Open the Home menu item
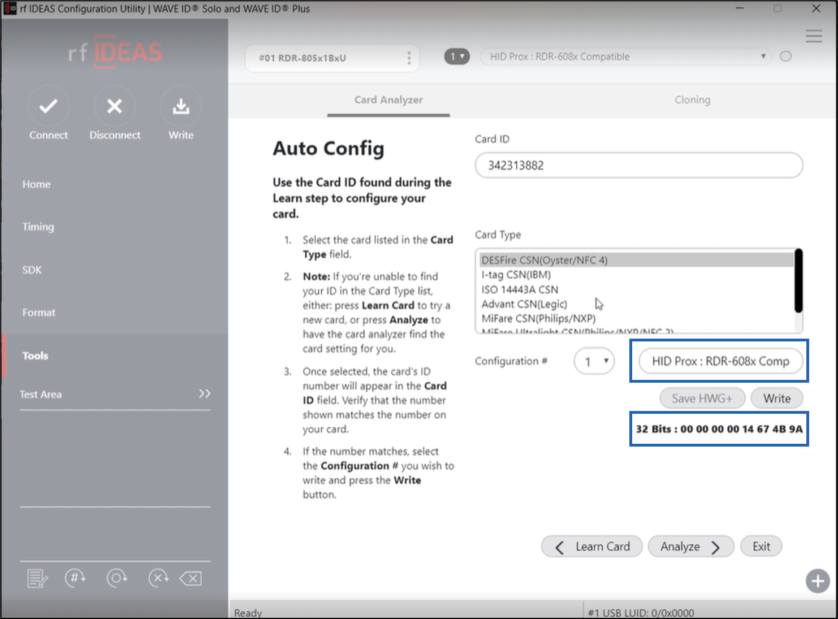Viewport: 838px width, 619px height. point(37,184)
